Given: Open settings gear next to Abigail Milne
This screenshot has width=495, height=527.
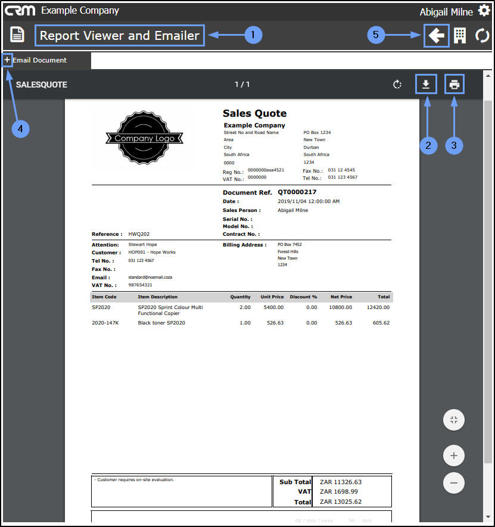Looking at the screenshot, I should [484, 11].
